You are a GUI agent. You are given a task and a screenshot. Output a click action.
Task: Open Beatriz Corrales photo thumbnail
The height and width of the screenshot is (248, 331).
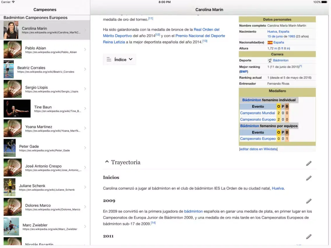(9, 69)
